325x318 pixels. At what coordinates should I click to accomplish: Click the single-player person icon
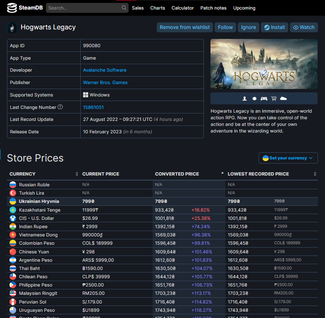click(245, 99)
